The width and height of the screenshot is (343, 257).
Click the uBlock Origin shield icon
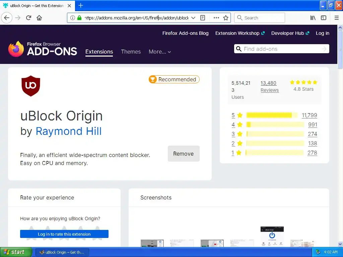pyautogui.click(x=30, y=86)
